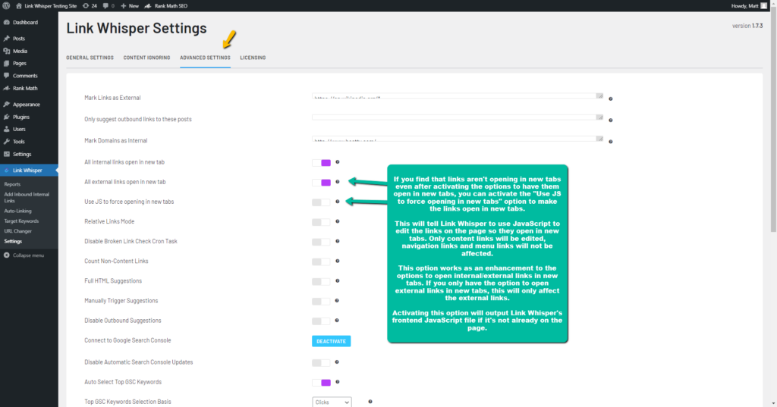Open Reports under Link Whisper

click(12, 184)
